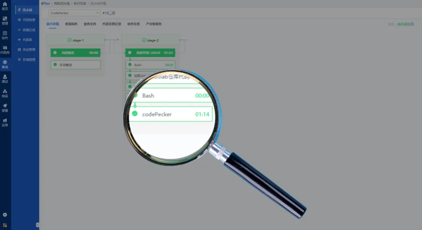Switch to the 代码变更记录 tab
This screenshot has height=230, width=422.
coord(112,24)
